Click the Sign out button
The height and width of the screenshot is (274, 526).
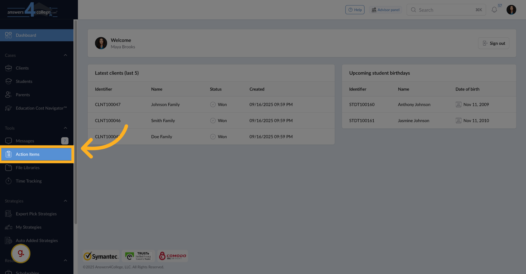493,43
